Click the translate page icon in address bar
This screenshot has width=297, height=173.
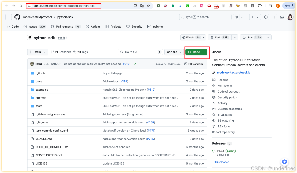point(142,6)
